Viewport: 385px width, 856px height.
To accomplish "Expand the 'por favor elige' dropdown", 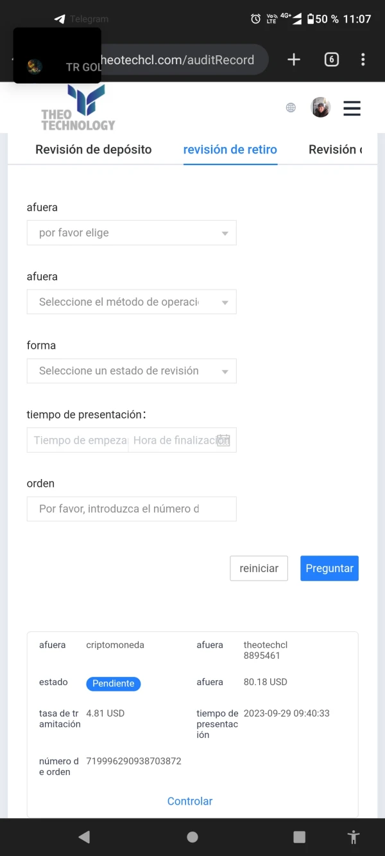I will [x=132, y=233].
